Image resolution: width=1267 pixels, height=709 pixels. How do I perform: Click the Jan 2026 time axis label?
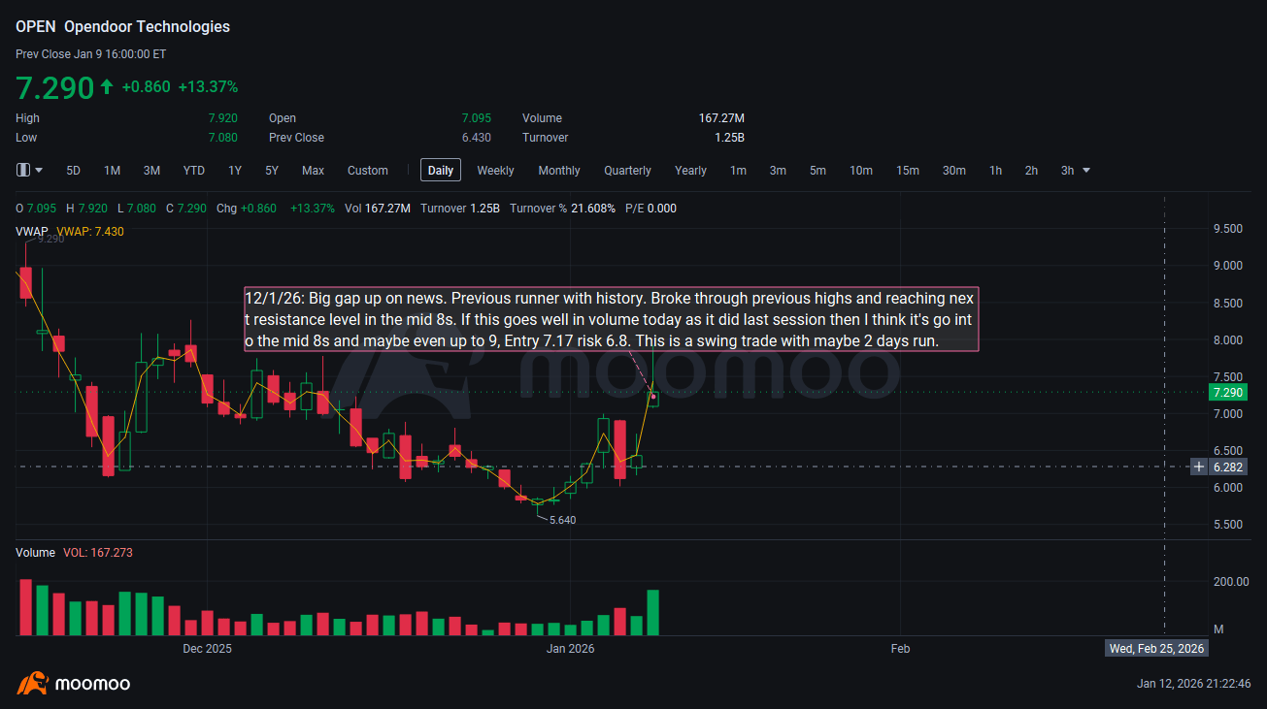(570, 648)
